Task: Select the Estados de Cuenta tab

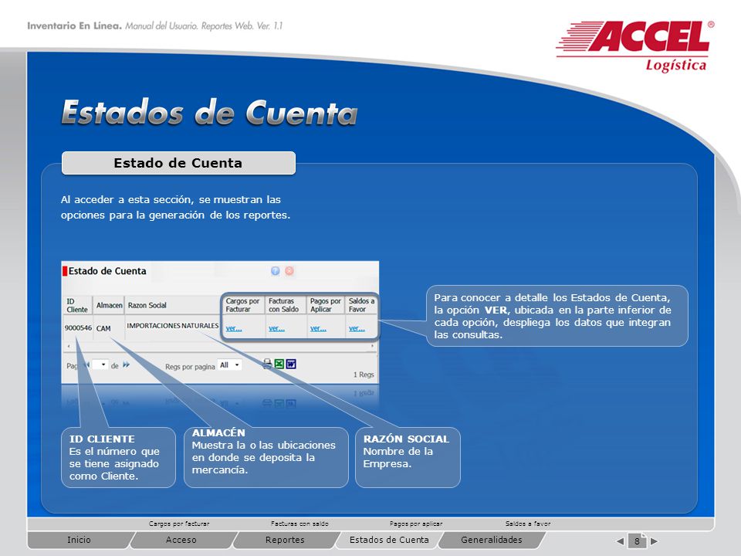Action: coord(389,540)
